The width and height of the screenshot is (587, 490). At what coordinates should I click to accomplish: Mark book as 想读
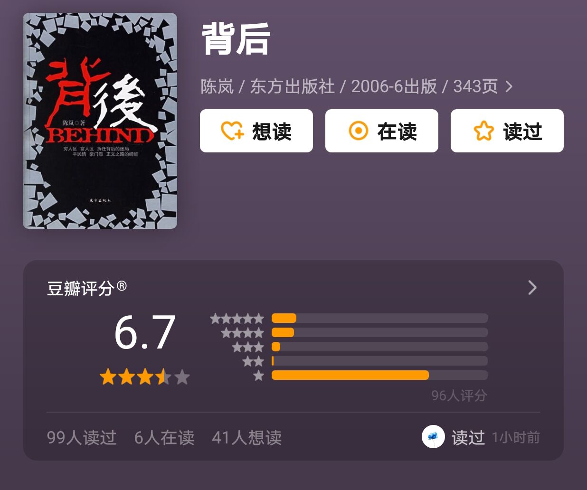pos(256,131)
